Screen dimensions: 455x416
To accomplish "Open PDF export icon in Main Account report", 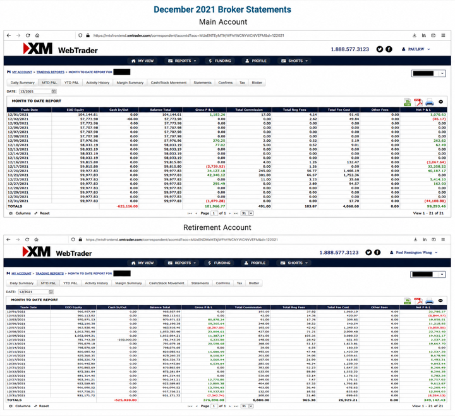I will 418,102.
